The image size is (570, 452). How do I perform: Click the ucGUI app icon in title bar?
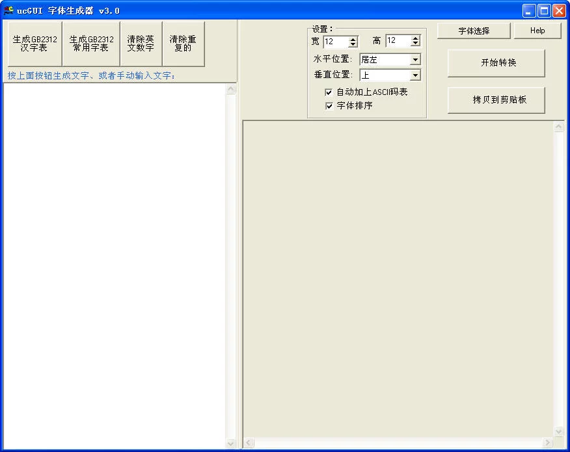tap(9, 10)
